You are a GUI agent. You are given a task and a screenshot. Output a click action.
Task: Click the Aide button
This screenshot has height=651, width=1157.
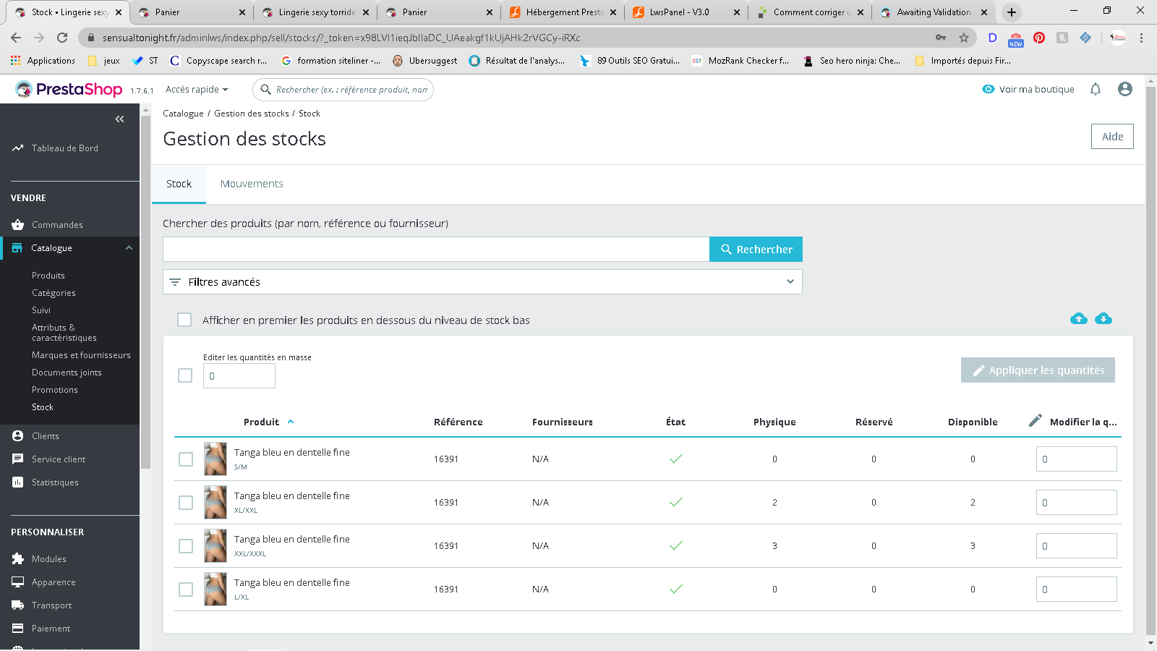[x=1112, y=137]
